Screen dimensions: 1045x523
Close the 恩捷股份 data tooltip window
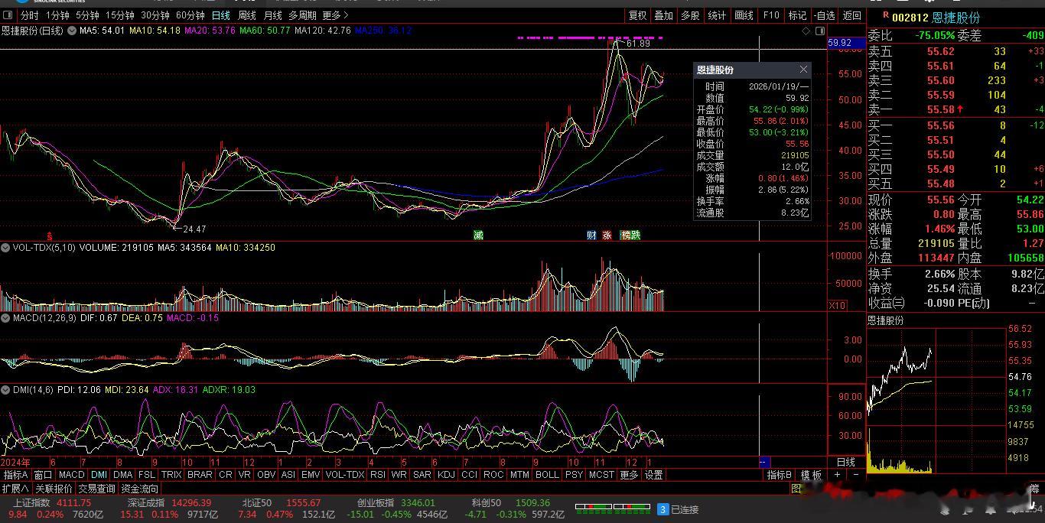pos(803,70)
